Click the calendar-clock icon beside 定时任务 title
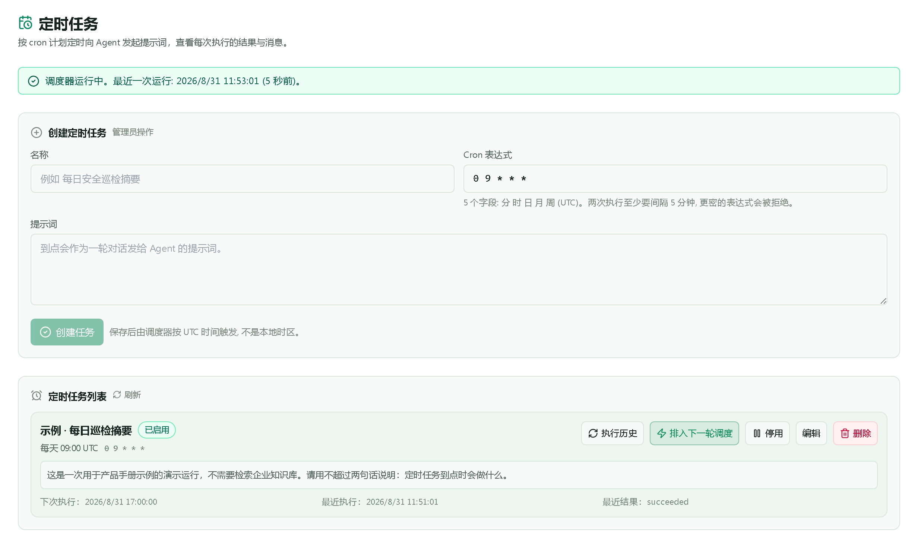The width and height of the screenshot is (918, 539). [x=25, y=23]
